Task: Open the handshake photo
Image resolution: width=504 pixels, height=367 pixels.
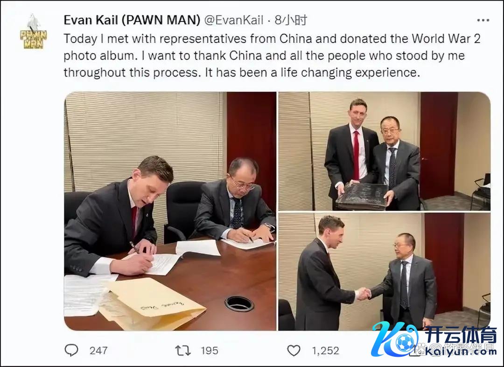Action: click(x=384, y=272)
